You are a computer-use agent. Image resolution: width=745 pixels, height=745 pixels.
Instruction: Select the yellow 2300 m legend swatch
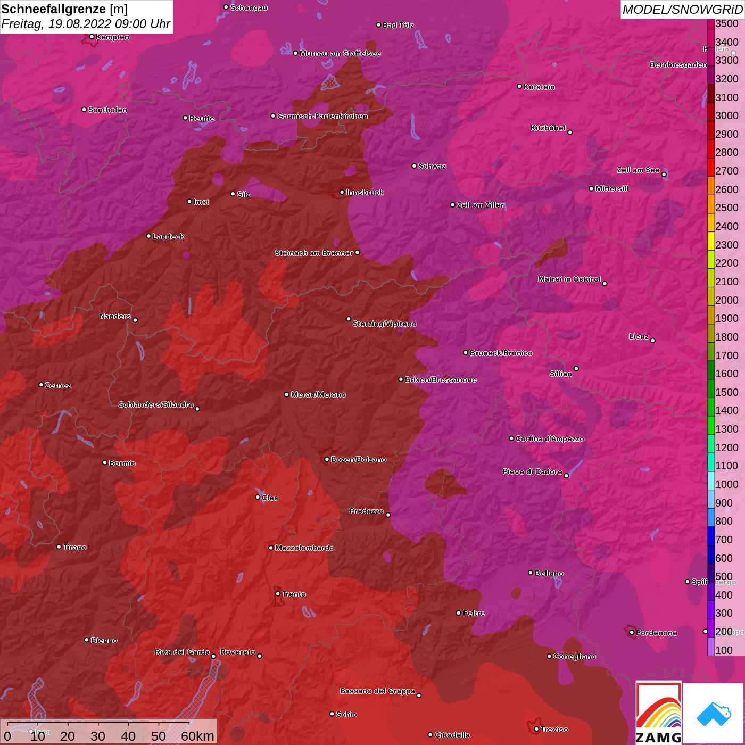[x=711, y=241]
